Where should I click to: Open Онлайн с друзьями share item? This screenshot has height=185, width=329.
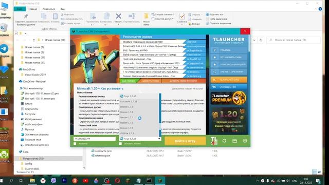click(x=228, y=71)
